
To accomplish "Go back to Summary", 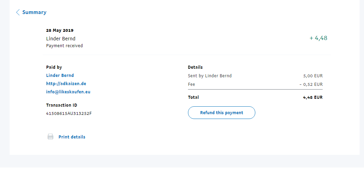I will [x=34, y=12].
